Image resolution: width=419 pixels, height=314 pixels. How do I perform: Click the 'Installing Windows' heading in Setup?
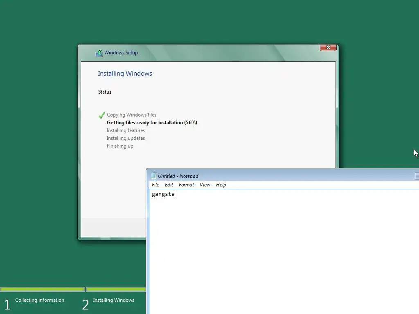tap(125, 74)
